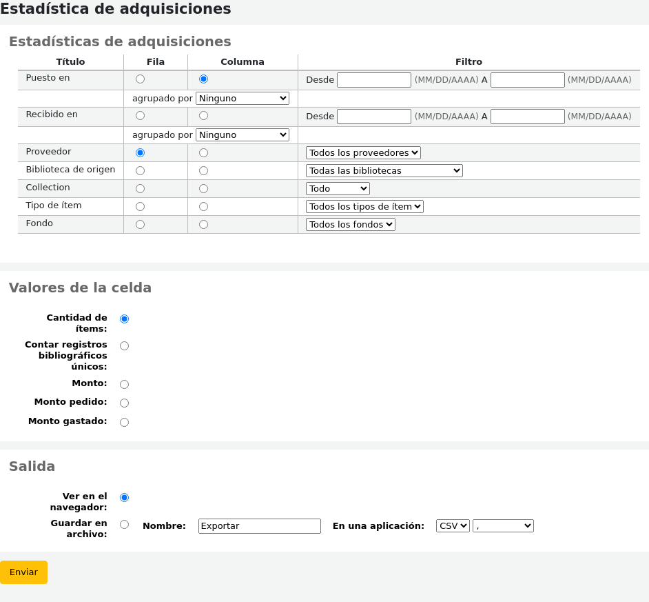Click the Biblioteca de origen row title
Image resolution: width=649 pixels, height=602 pixels.
pos(70,170)
